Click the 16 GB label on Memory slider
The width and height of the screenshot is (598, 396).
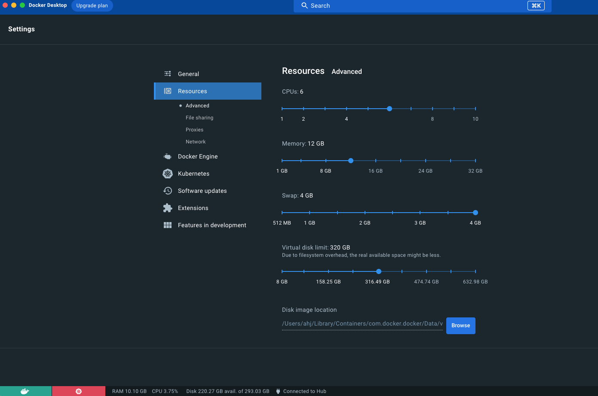pos(375,171)
